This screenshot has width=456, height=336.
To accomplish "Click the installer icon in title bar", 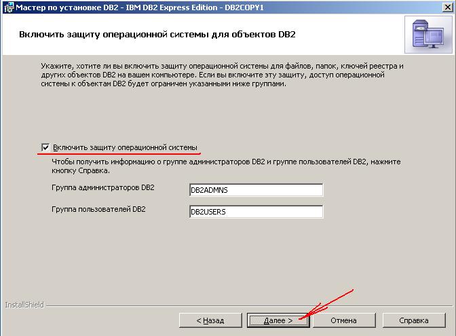I will (9, 7).
